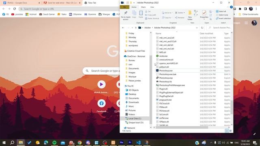Collapse the Explorer ribbon with the chevron
This screenshot has height=146, width=260.
click(228, 7)
